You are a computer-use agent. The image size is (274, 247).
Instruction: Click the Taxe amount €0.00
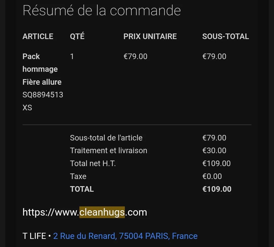(x=212, y=176)
